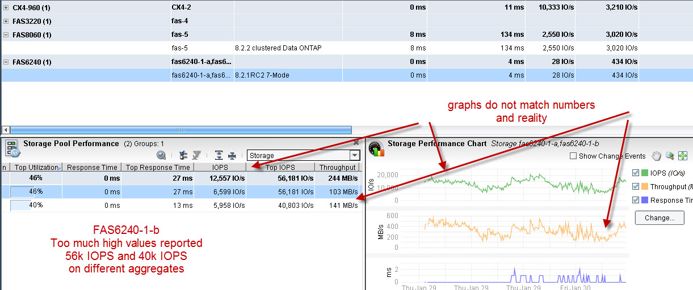Click the collapse all rows icon
The width and height of the screenshot is (693, 290).
coord(232,155)
